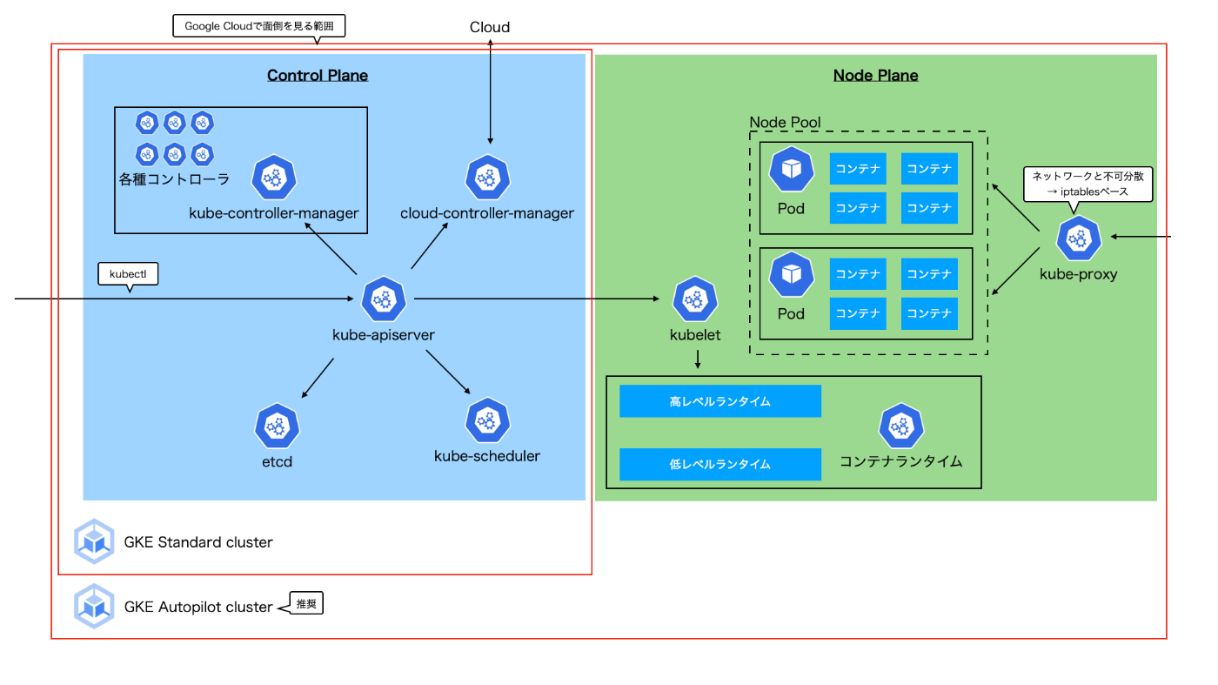Screen dimensions: 1218x685
Task: Click the kubelet text label
Action: tap(694, 334)
